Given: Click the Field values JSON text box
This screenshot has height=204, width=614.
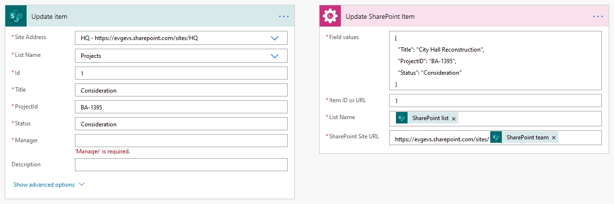Looking at the screenshot, I should (496, 60).
